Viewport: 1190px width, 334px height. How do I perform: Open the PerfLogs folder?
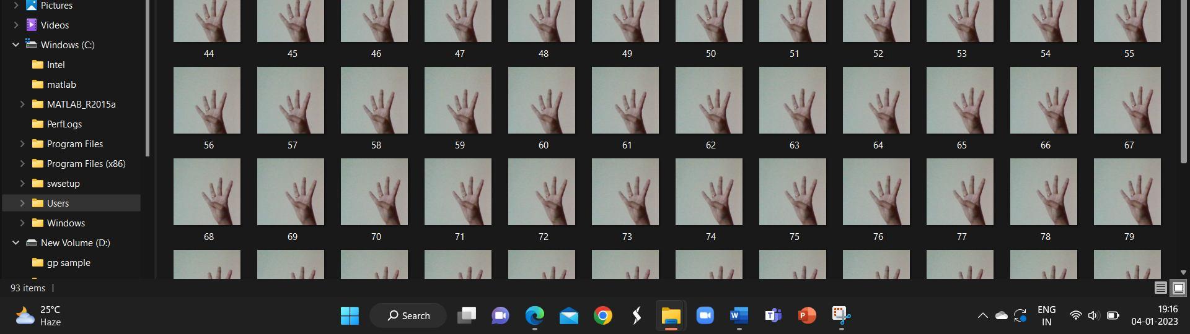tap(64, 124)
